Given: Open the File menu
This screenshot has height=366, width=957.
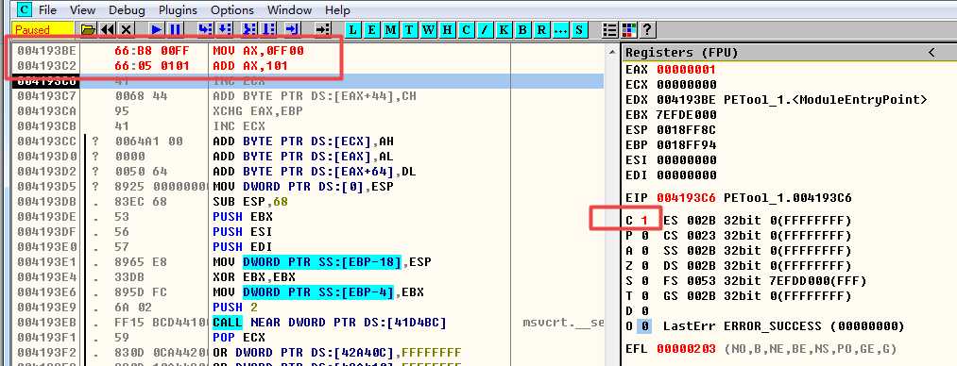Looking at the screenshot, I should tap(47, 9).
